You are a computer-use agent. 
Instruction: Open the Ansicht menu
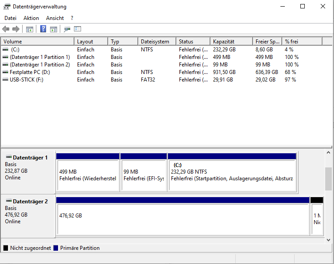(x=55, y=18)
